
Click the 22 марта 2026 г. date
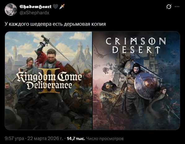pos(45,138)
